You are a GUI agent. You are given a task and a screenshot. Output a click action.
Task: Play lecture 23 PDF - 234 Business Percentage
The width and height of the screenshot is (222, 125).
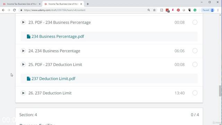pos(23,22)
